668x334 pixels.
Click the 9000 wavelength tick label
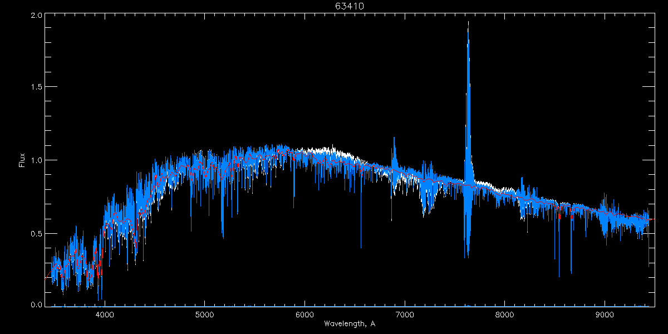click(x=605, y=314)
